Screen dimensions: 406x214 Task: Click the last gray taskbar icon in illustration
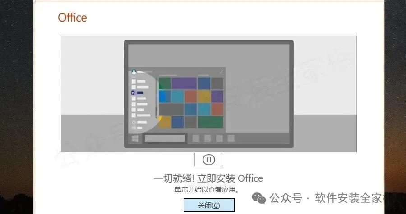point(231,138)
